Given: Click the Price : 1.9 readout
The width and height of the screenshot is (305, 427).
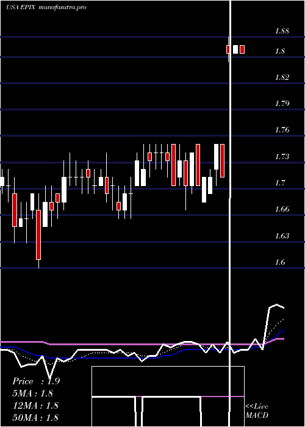Looking at the screenshot, I should pos(36,381).
